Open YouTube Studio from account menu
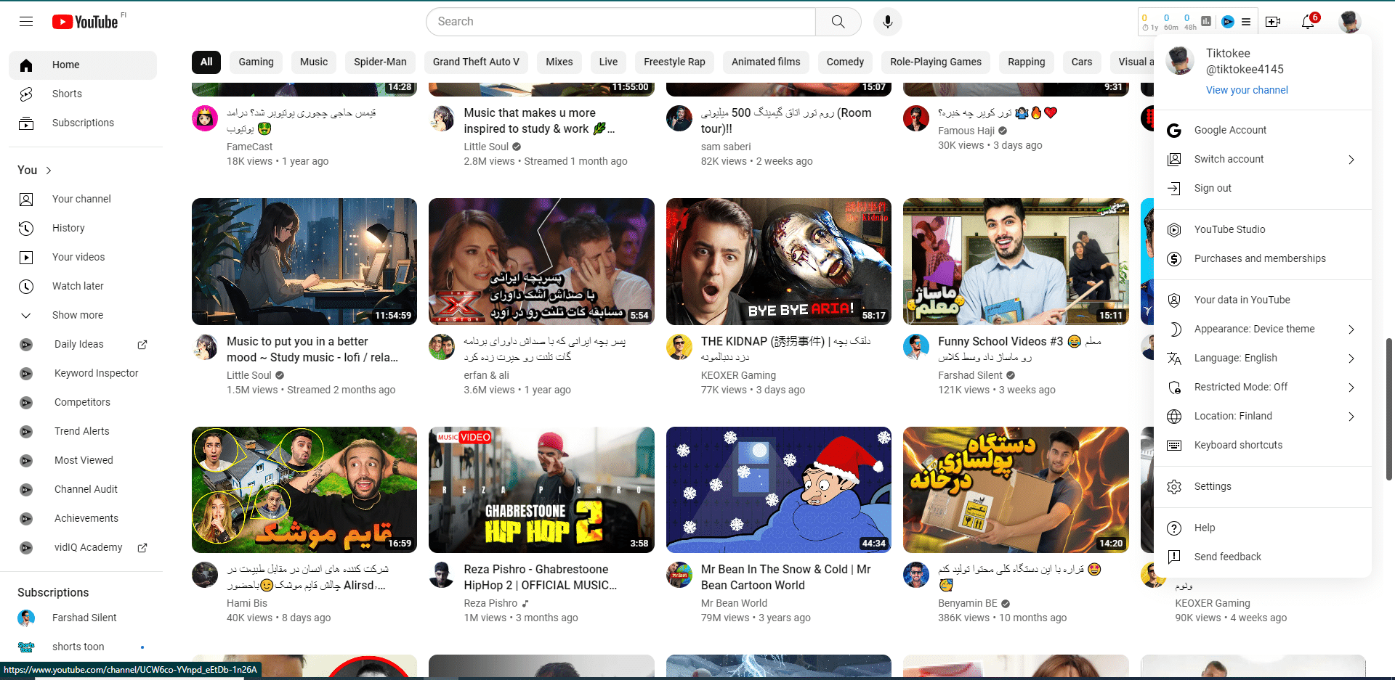The image size is (1395, 680). pyautogui.click(x=1229, y=229)
